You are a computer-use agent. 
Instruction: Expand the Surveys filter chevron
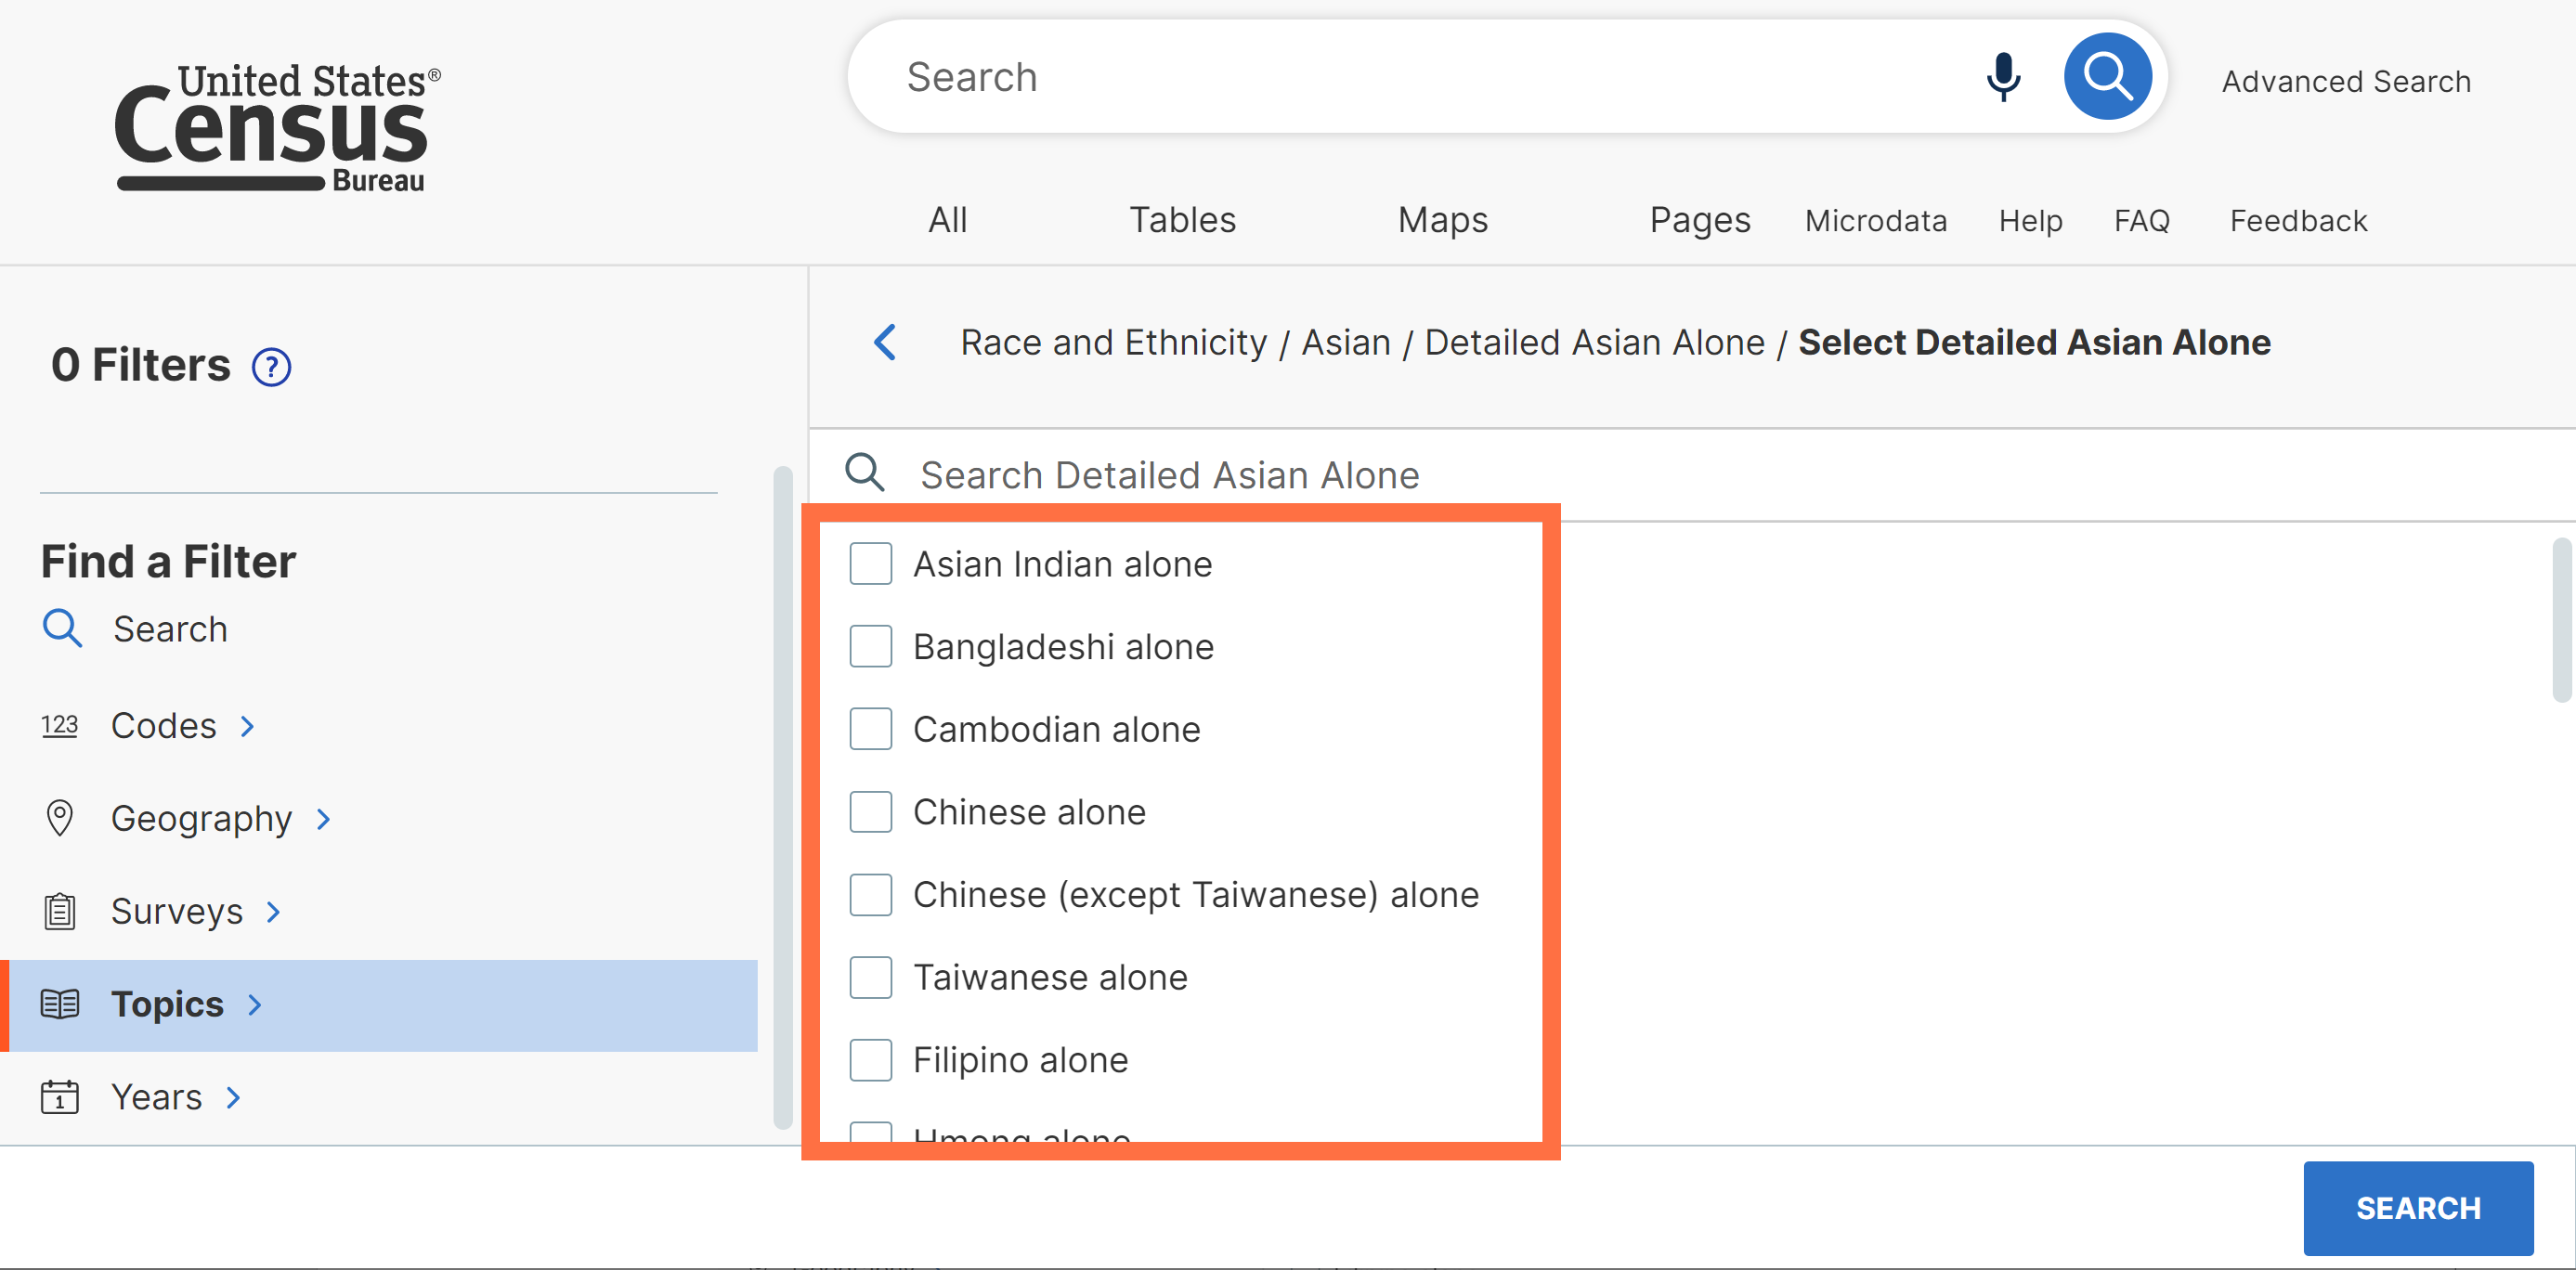pyautogui.click(x=273, y=912)
